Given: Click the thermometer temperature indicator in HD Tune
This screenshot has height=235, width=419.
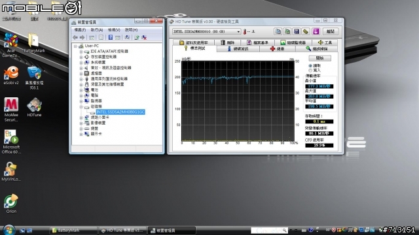Looking at the screenshot, I should click(244, 32).
